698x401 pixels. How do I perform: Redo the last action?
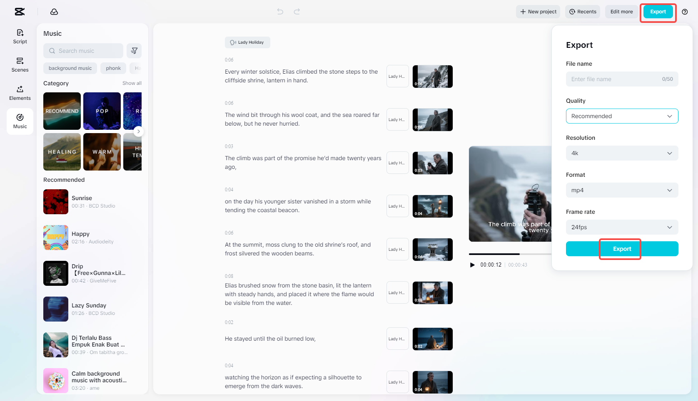[x=297, y=12]
